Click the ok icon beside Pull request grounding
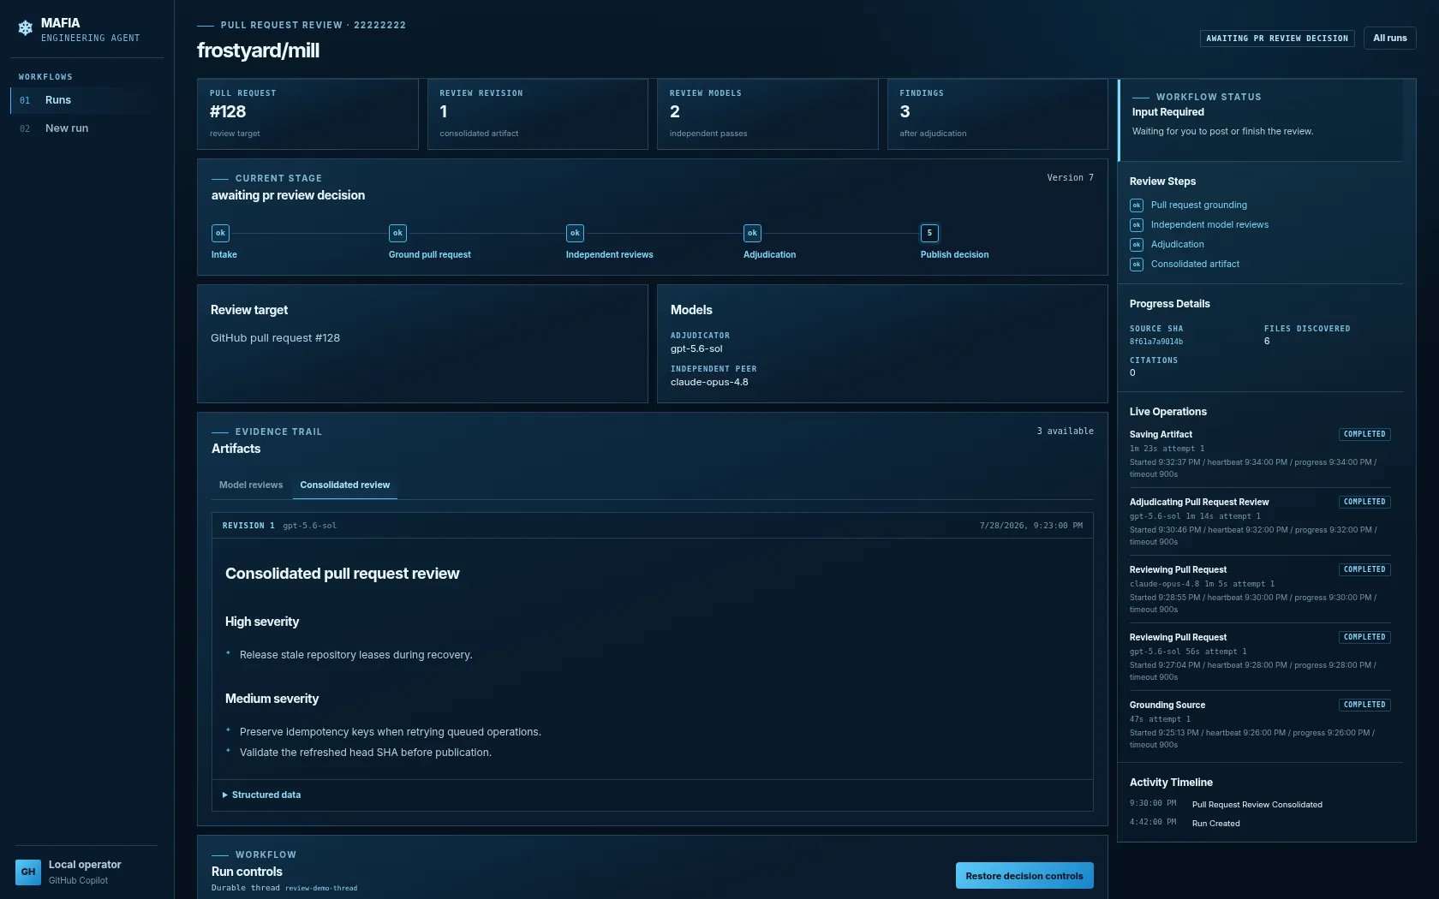 pos(1137,205)
